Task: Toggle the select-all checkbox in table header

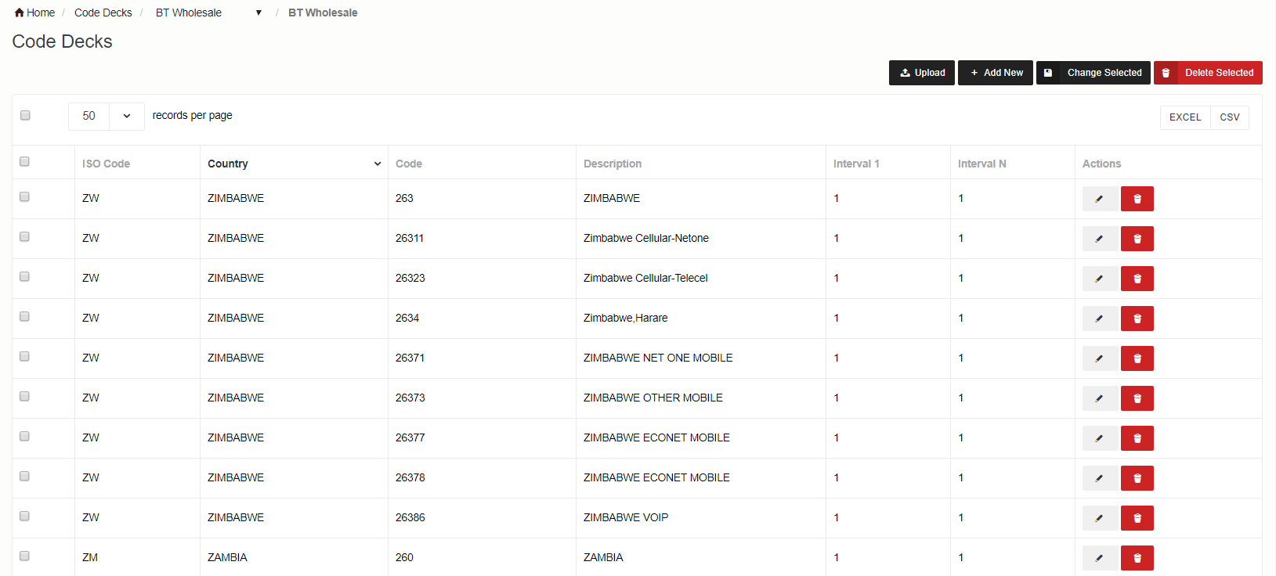Action: [x=25, y=162]
